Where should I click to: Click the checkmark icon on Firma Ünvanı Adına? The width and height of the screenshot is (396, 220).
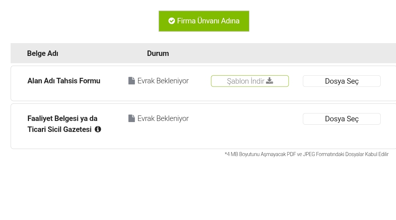(x=172, y=21)
